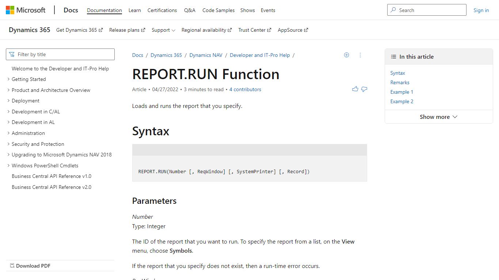Image resolution: width=499 pixels, height=280 pixels.
Task: Expand Development in AL node
Action: tap(8, 122)
